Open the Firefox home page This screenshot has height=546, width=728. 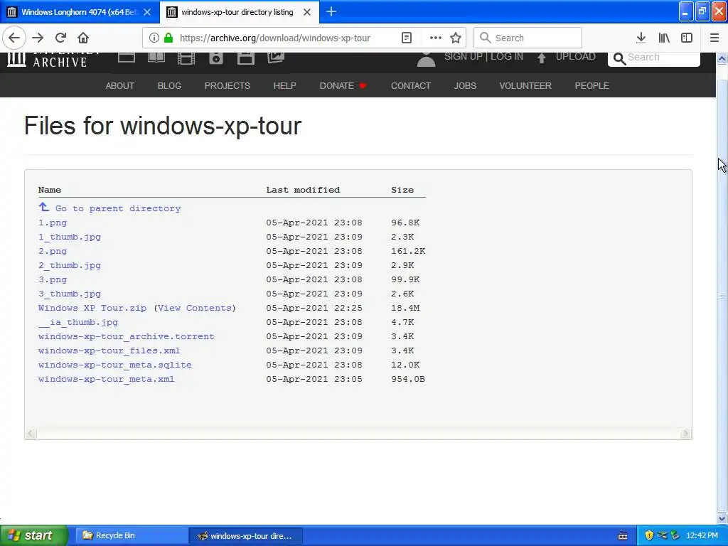pos(83,38)
